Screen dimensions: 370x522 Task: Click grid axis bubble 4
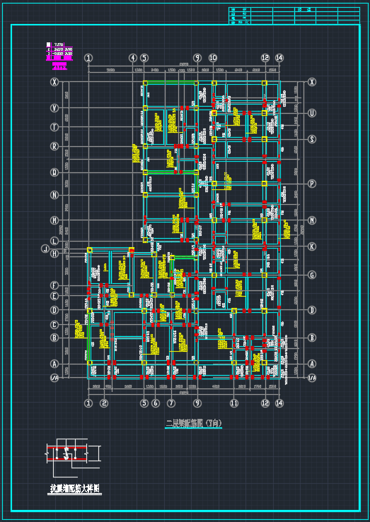[x=133, y=58]
